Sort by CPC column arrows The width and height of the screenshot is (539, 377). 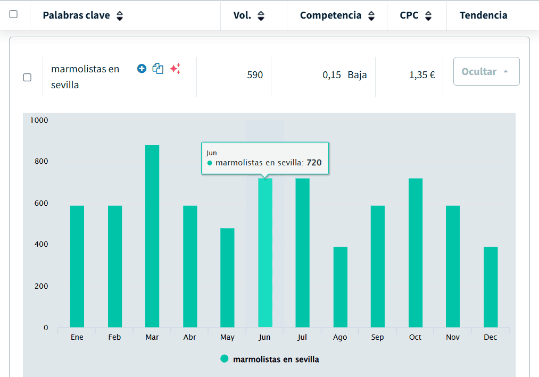tap(428, 16)
